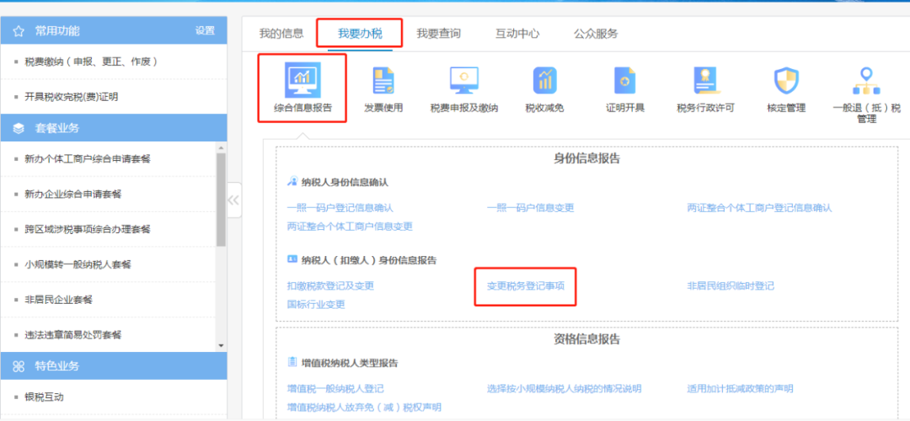This screenshot has width=910, height=421.
Task: Click the 资格信息报告 section title
Action: tap(586, 338)
